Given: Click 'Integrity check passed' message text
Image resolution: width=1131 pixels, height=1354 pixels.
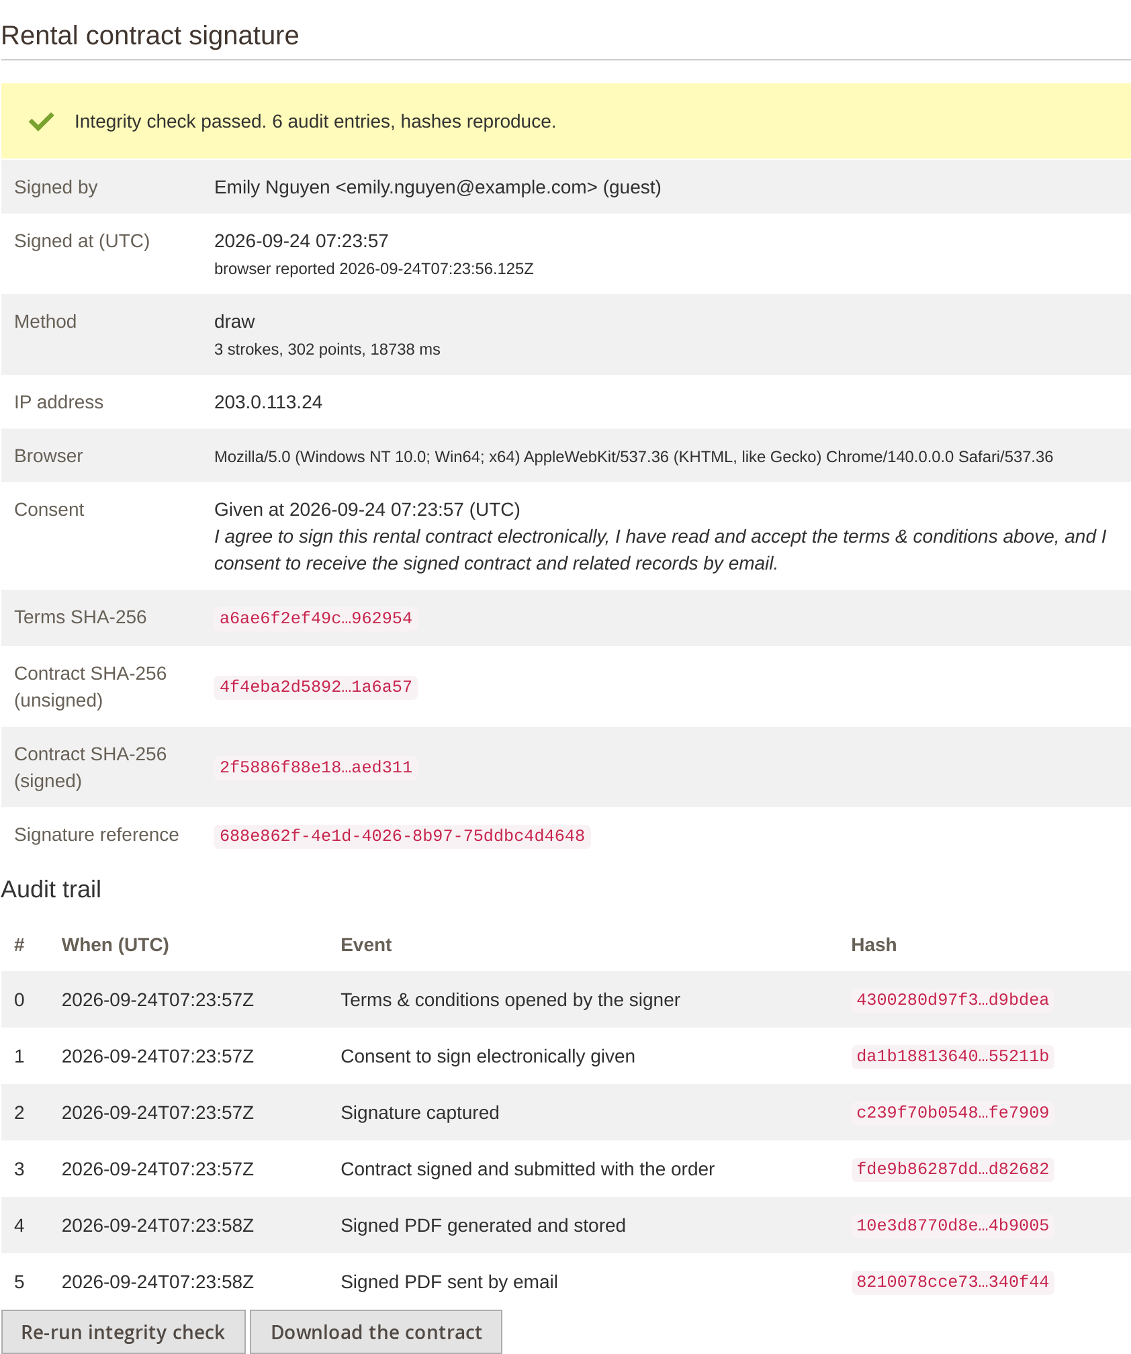Looking at the screenshot, I should coord(315,122).
